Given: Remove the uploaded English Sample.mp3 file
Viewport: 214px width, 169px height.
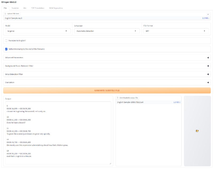Looking at the screenshot, I should coord(208,14).
